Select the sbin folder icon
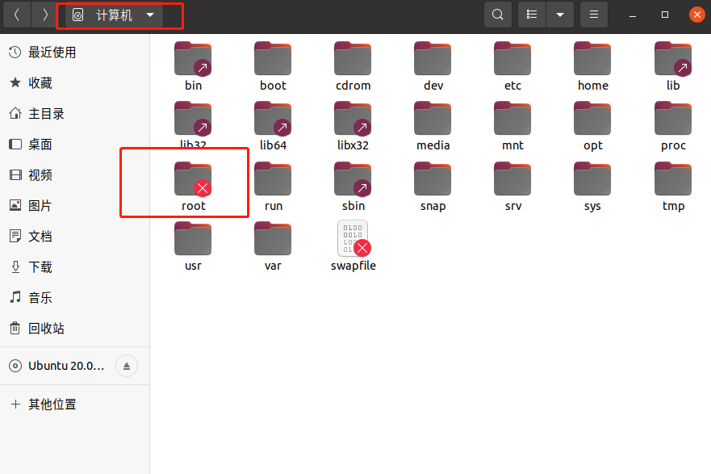 click(x=353, y=179)
